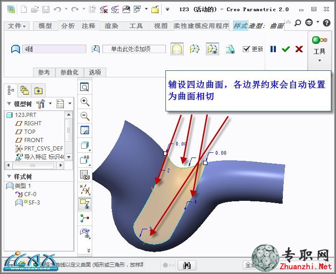This screenshot has height=274, width=336.
Task: Click the primary curves collector field 4链
Action: point(54,49)
